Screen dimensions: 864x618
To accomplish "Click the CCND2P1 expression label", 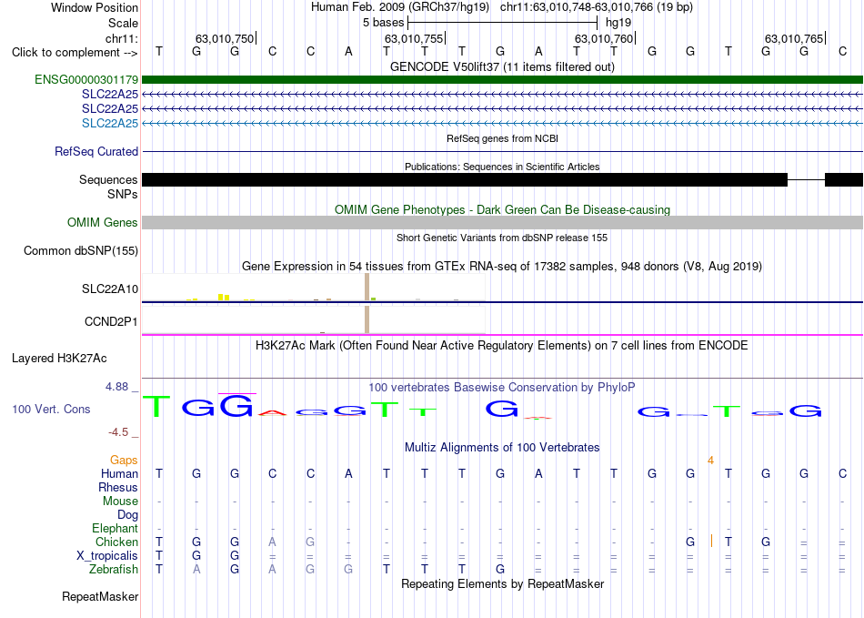I will point(111,322).
